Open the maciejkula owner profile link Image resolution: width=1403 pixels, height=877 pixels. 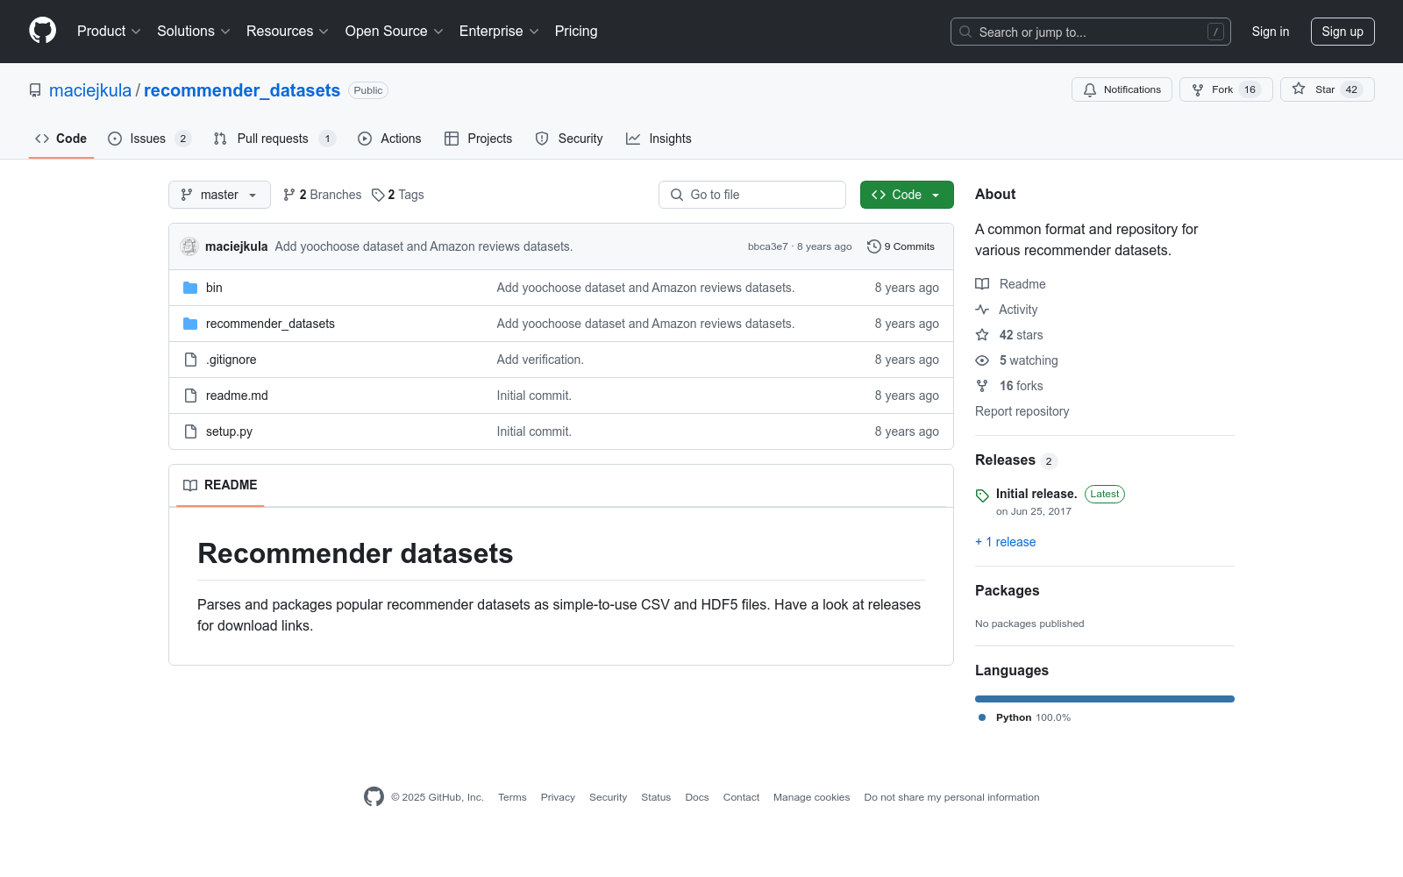(x=90, y=90)
